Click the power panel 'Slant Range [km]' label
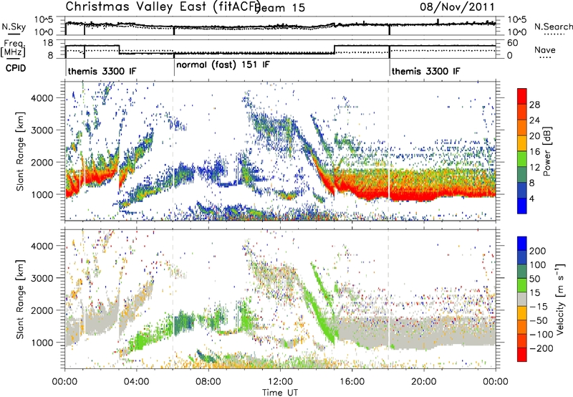573x397 pixels. [x=20, y=151]
